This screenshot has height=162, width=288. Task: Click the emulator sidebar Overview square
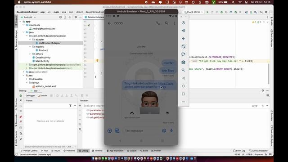(x=183, y=94)
